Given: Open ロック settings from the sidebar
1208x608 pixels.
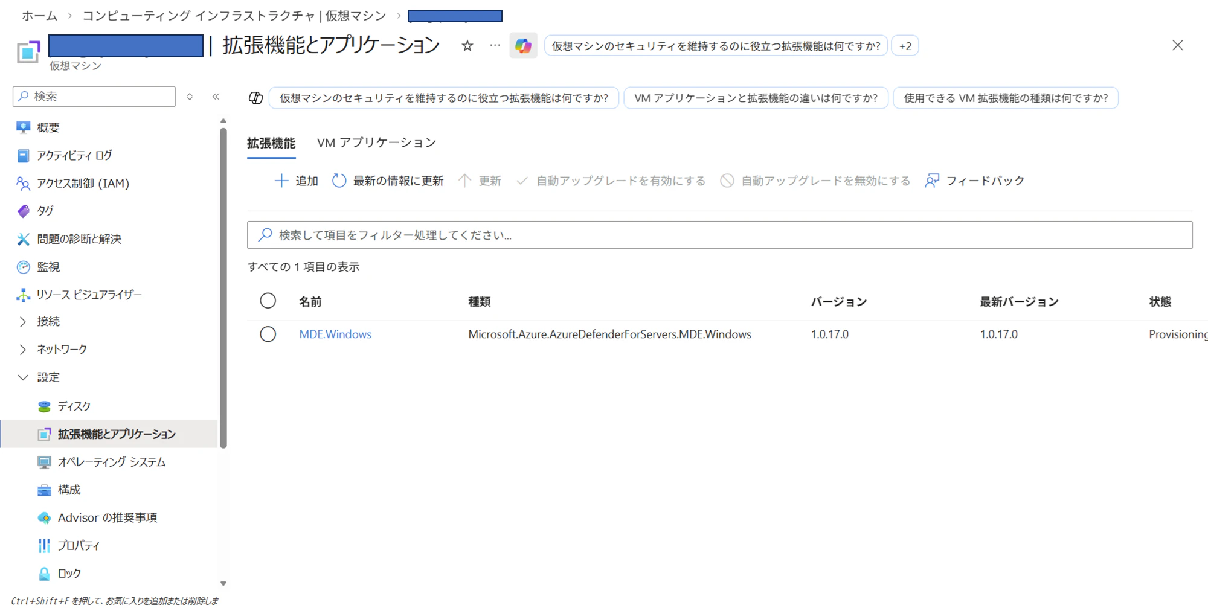Looking at the screenshot, I should [68, 572].
